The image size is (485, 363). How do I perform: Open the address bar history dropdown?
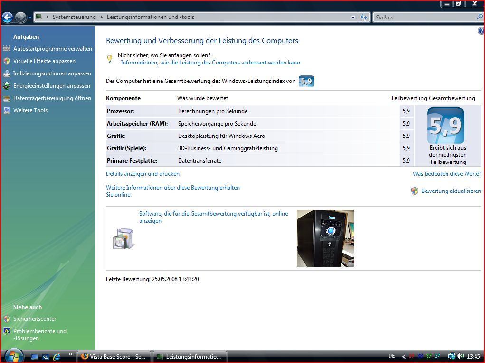tap(353, 18)
